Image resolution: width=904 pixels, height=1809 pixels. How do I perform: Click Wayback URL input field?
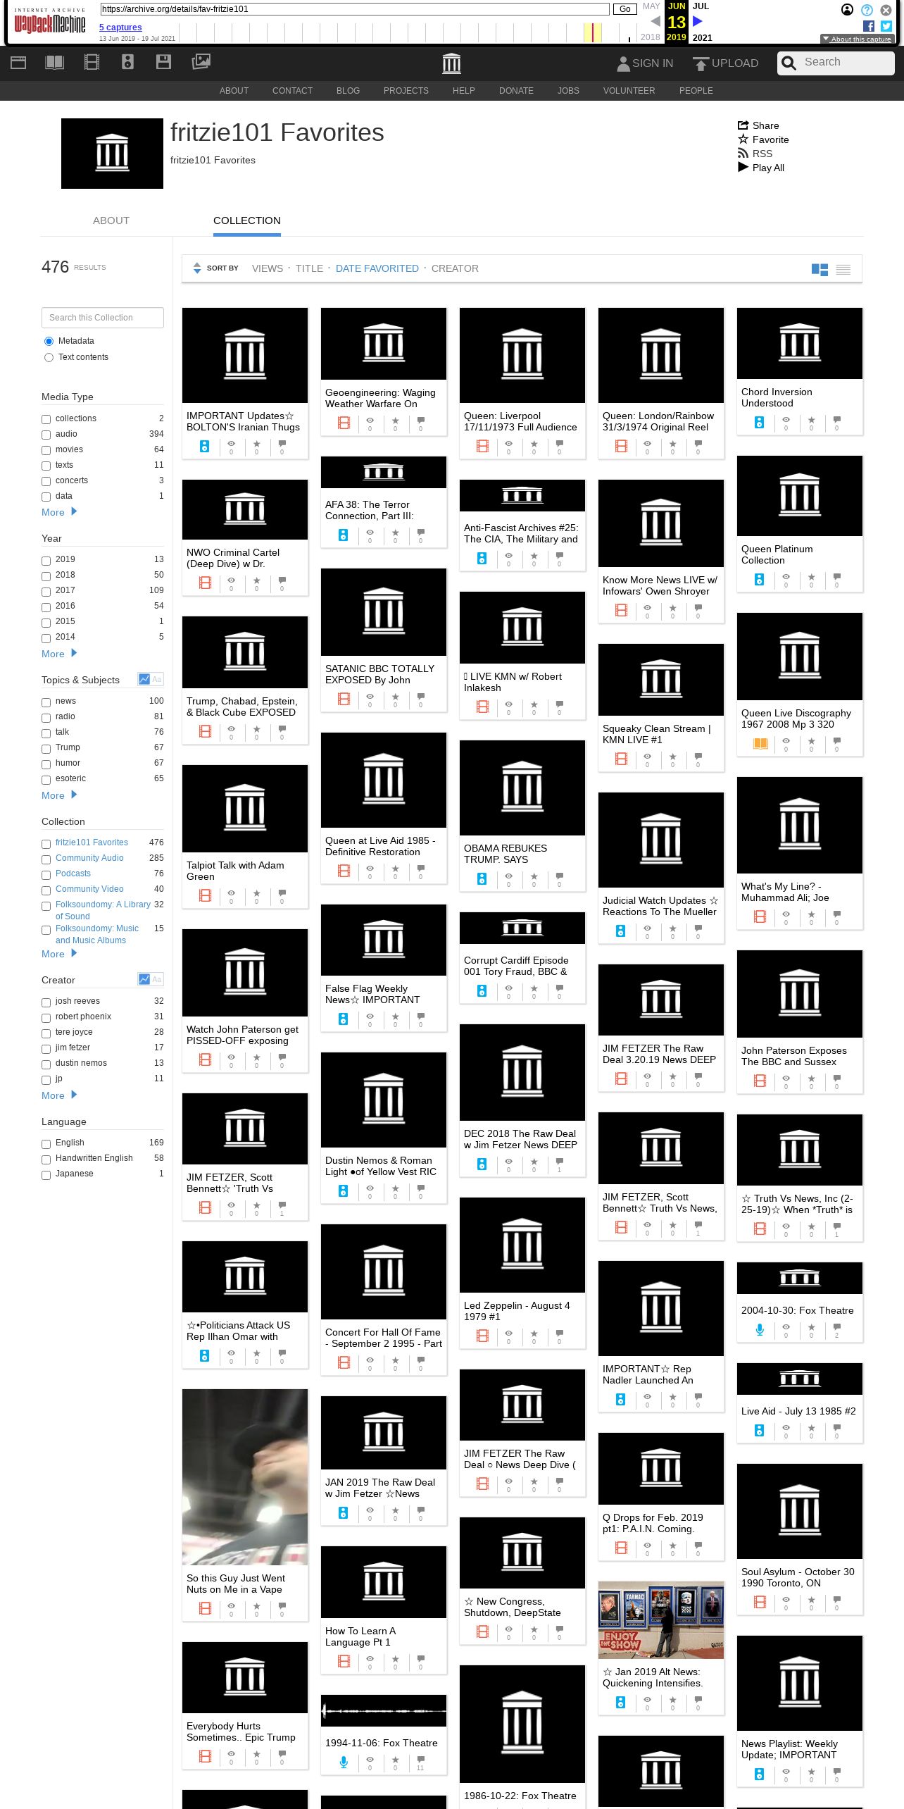pos(355,9)
